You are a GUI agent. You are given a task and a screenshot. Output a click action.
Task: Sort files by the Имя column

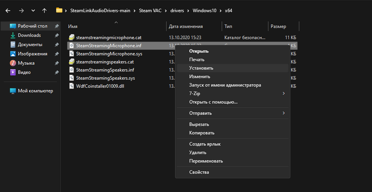73,26
